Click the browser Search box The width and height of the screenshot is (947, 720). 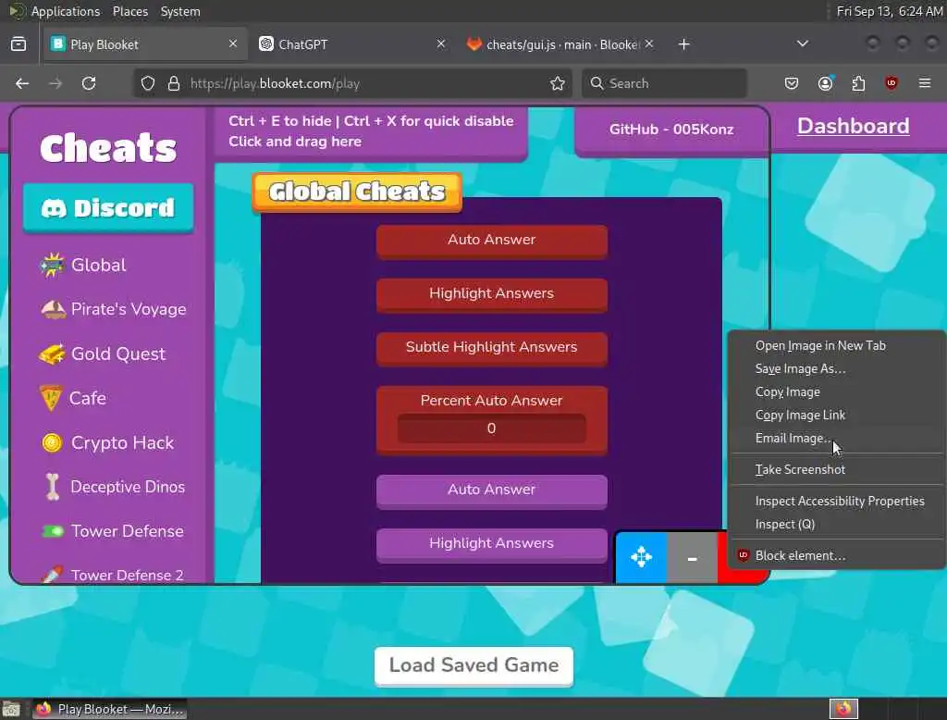664,83
